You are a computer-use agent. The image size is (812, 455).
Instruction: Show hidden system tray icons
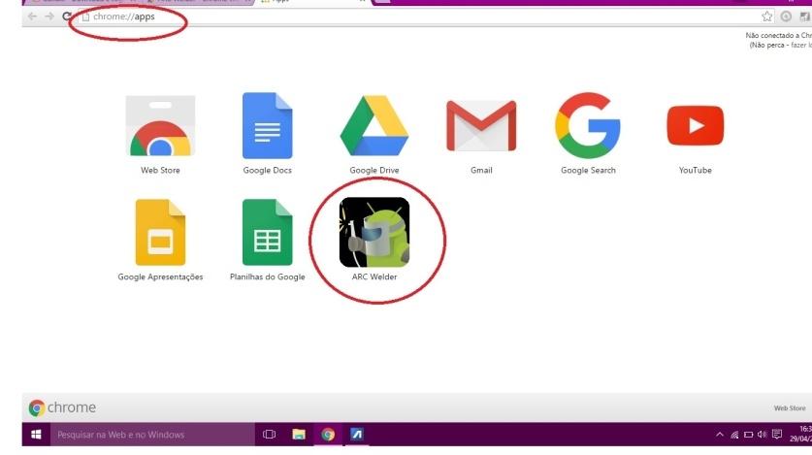coord(720,435)
